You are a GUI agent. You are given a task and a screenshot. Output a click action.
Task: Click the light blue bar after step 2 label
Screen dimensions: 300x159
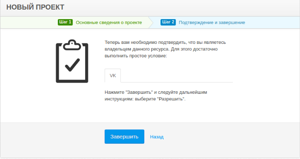(x=272, y=23)
